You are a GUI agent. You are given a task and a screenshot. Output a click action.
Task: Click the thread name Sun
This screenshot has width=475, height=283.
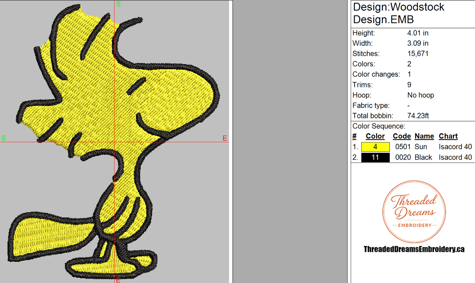pyautogui.click(x=421, y=147)
